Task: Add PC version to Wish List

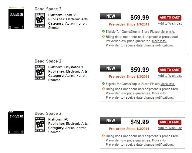Action: pyautogui.click(x=170, y=128)
